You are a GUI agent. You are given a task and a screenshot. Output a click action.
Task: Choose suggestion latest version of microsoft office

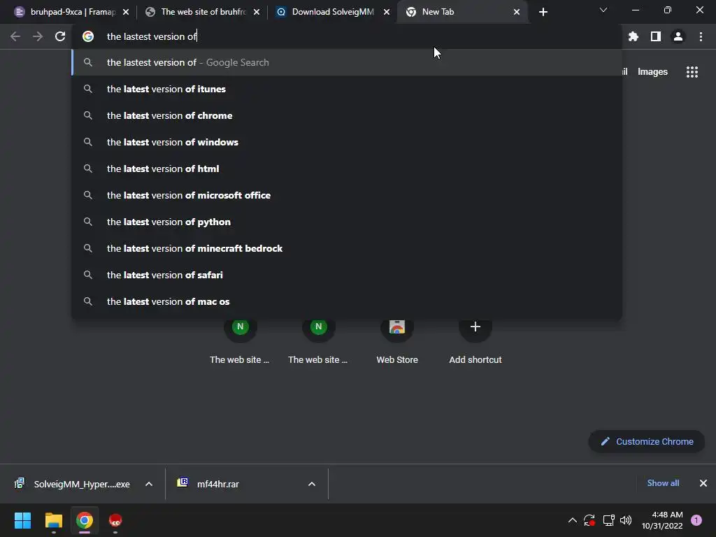347,195
